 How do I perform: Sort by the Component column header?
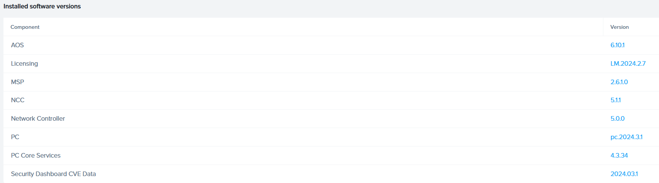25,27
